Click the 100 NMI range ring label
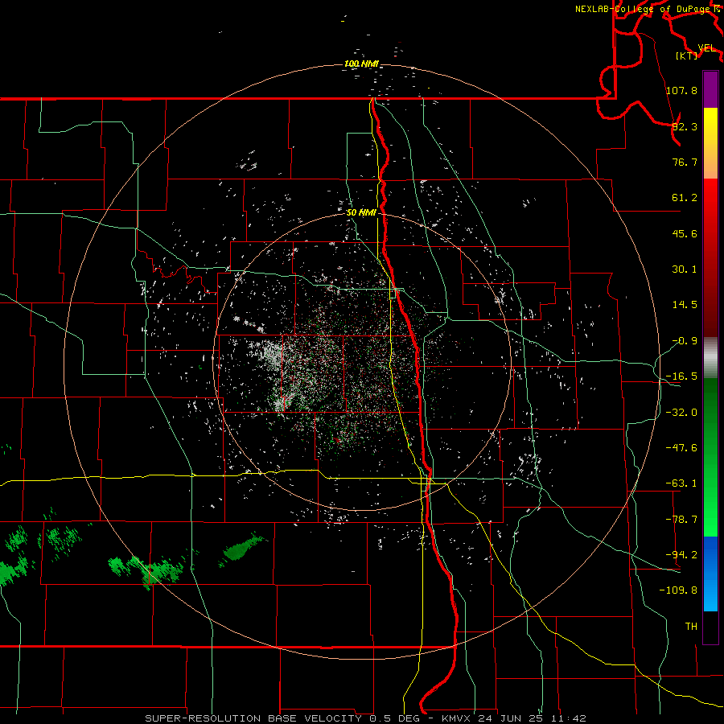The height and width of the screenshot is (724, 724). click(361, 64)
